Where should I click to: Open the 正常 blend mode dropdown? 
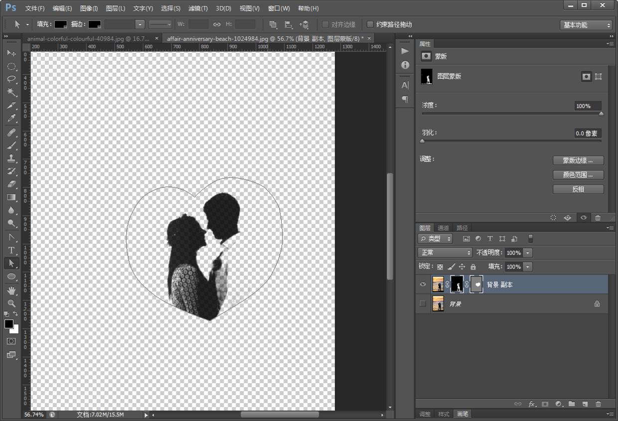tap(445, 253)
